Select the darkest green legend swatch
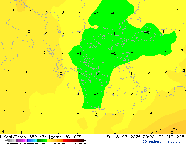 (38, 140)
